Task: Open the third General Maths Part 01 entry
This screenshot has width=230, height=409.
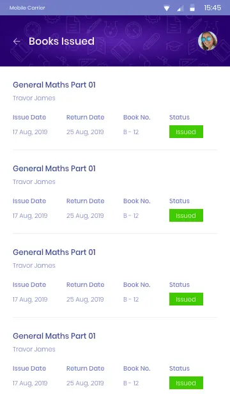Action: click(x=54, y=252)
